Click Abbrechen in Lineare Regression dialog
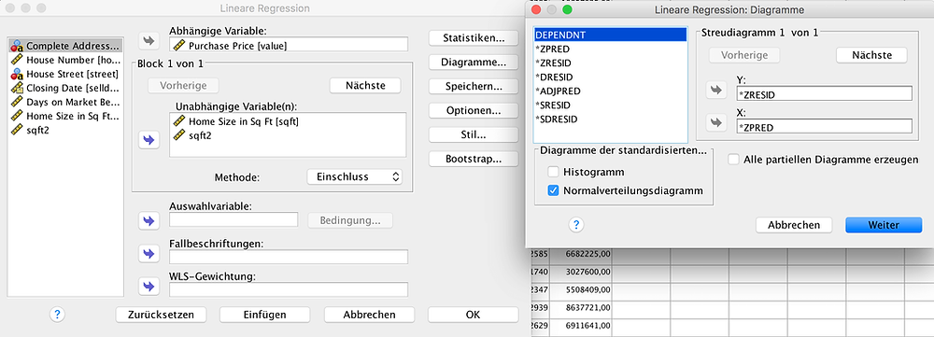The width and height of the screenshot is (934, 337). (369, 315)
